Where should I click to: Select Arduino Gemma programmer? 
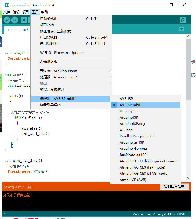[145, 149]
